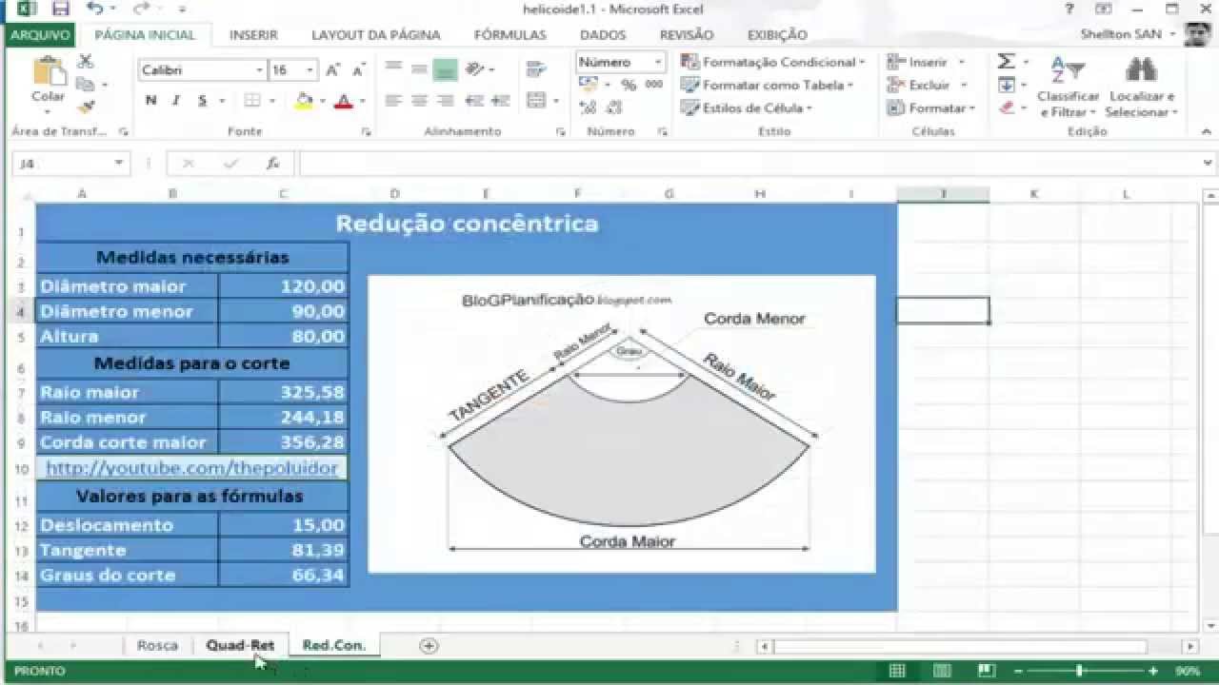Screen dimensions: 1219x685
Task: Click the increase indent icon
Action: (x=500, y=101)
